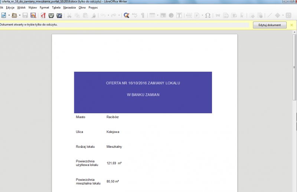Expand the Insert Table dropdown arrow
Image resolution: width=297 pixels, height=192 pixels.
point(157,15)
